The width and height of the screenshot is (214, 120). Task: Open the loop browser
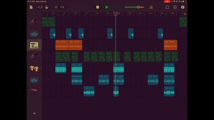click(x=167, y=7)
